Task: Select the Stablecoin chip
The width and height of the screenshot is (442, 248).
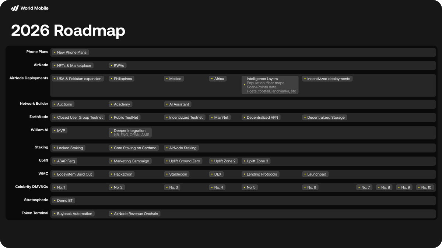Action: click(177, 175)
